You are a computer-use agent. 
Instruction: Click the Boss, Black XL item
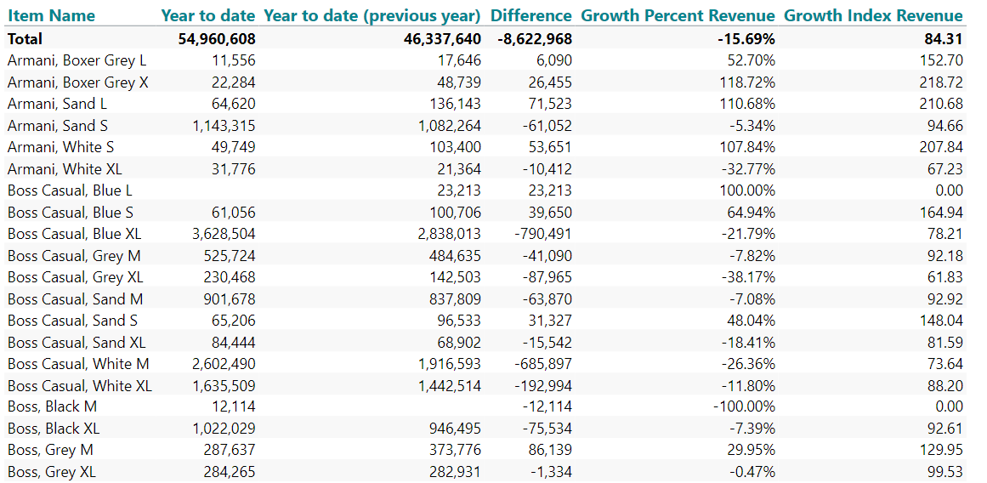pyautogui.click(x=54, y=429)
